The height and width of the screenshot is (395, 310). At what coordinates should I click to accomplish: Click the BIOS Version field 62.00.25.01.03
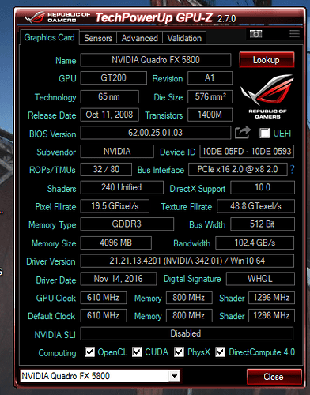point(156,133)
